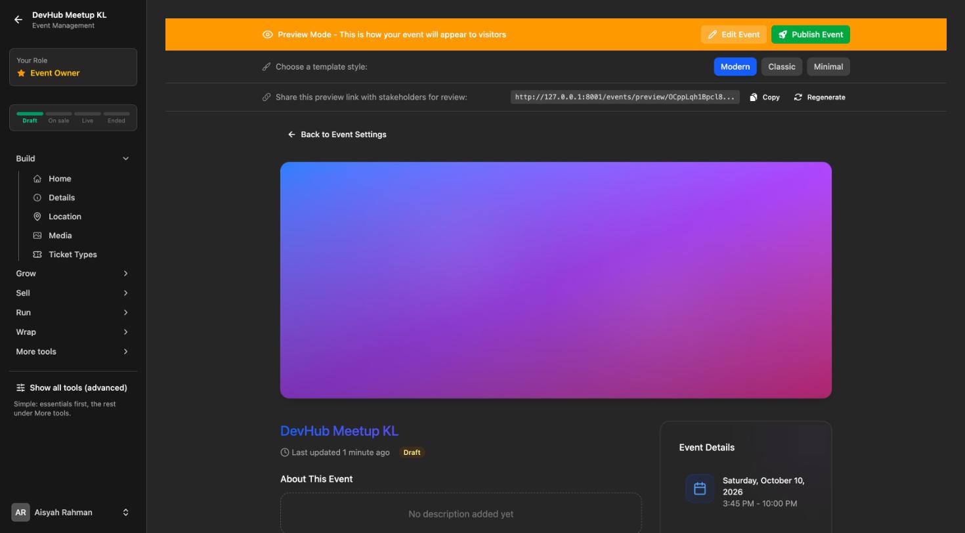Click the calendar icon in Event Details
The image size is (965, 533).
700,488
